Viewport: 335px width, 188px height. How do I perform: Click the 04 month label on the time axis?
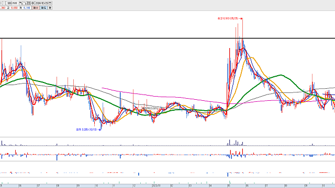210,186
